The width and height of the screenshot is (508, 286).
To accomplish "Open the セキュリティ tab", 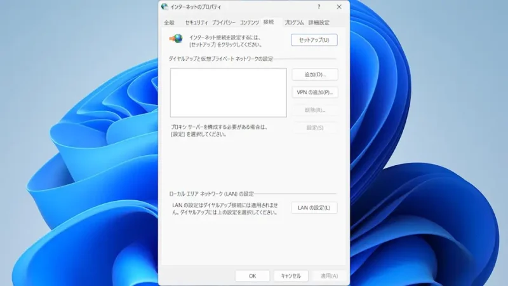I will [196, 22].
